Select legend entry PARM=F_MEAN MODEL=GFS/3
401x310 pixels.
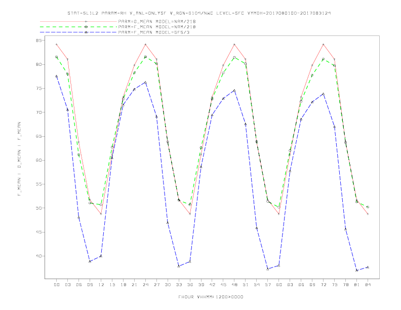154,32
